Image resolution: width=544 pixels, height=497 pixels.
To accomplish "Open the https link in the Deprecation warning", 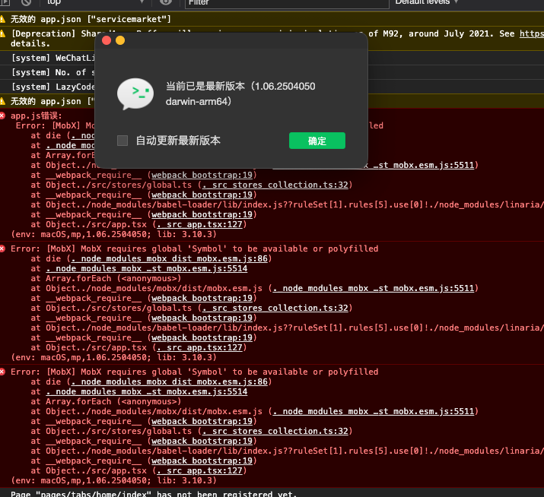I will click(532, 33).
